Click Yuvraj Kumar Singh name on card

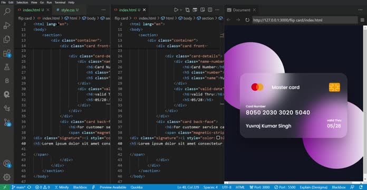[x=268, y=126]
